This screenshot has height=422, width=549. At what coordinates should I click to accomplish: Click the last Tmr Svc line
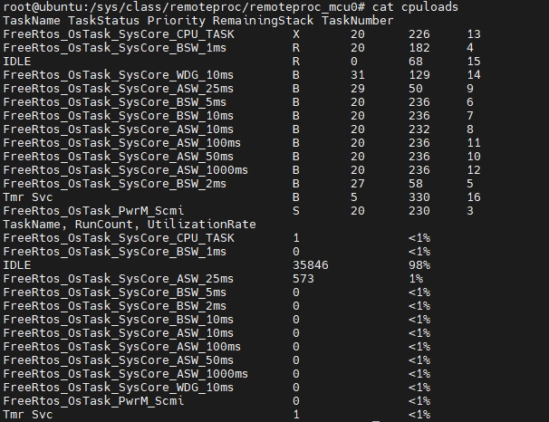217,415
